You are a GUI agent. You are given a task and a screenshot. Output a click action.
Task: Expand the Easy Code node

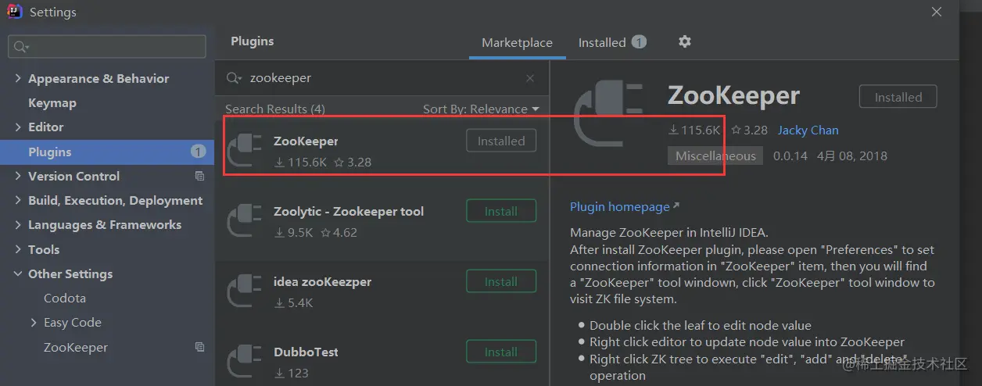coord(34,322)
